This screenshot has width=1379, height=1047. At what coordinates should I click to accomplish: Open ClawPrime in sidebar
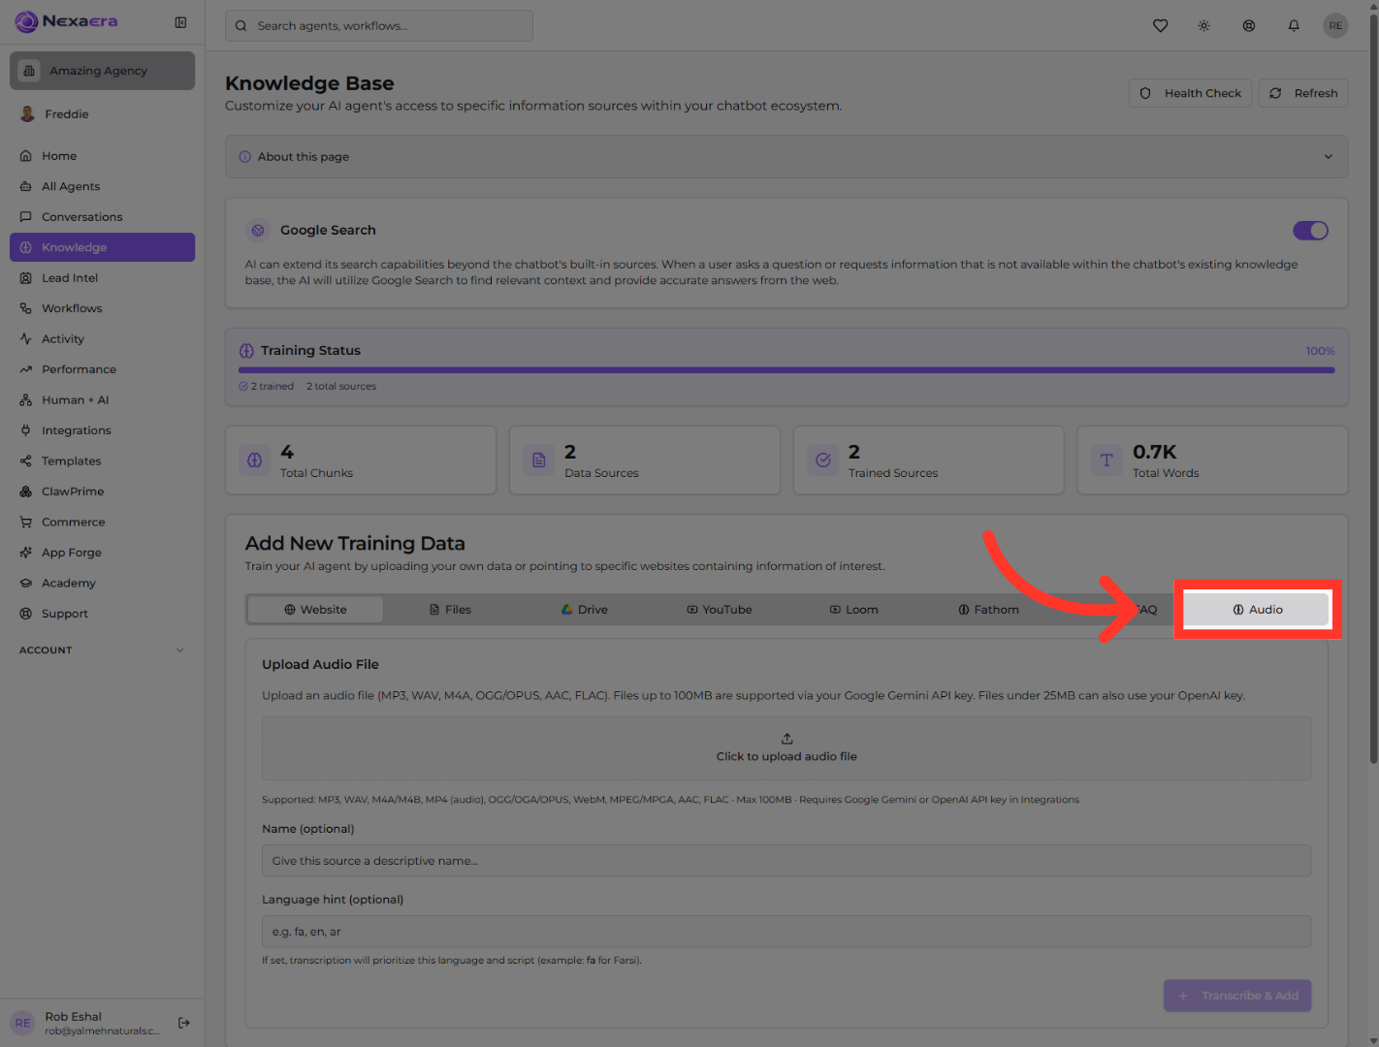tap(102, 492)
